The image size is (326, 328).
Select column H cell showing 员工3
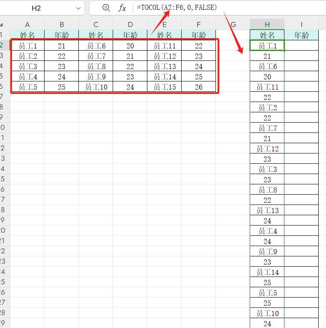tap(267, 169)
